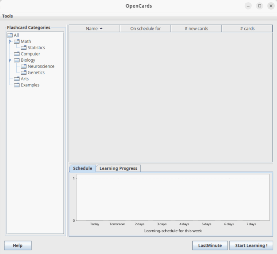Click the Genetics folder icon

coord(24,73)
